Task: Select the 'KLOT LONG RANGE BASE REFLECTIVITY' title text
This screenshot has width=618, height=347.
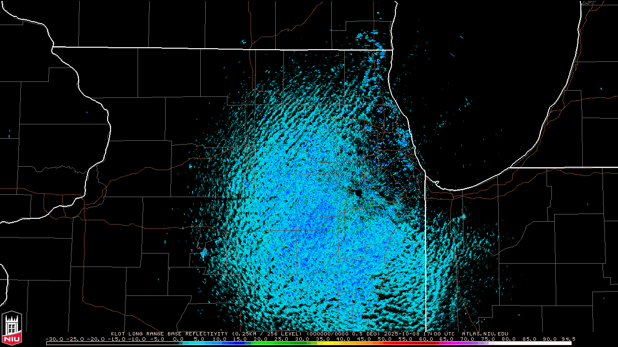Action: [x=169, y=334]
